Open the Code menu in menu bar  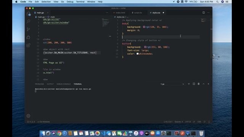click(x=23, y=2)
